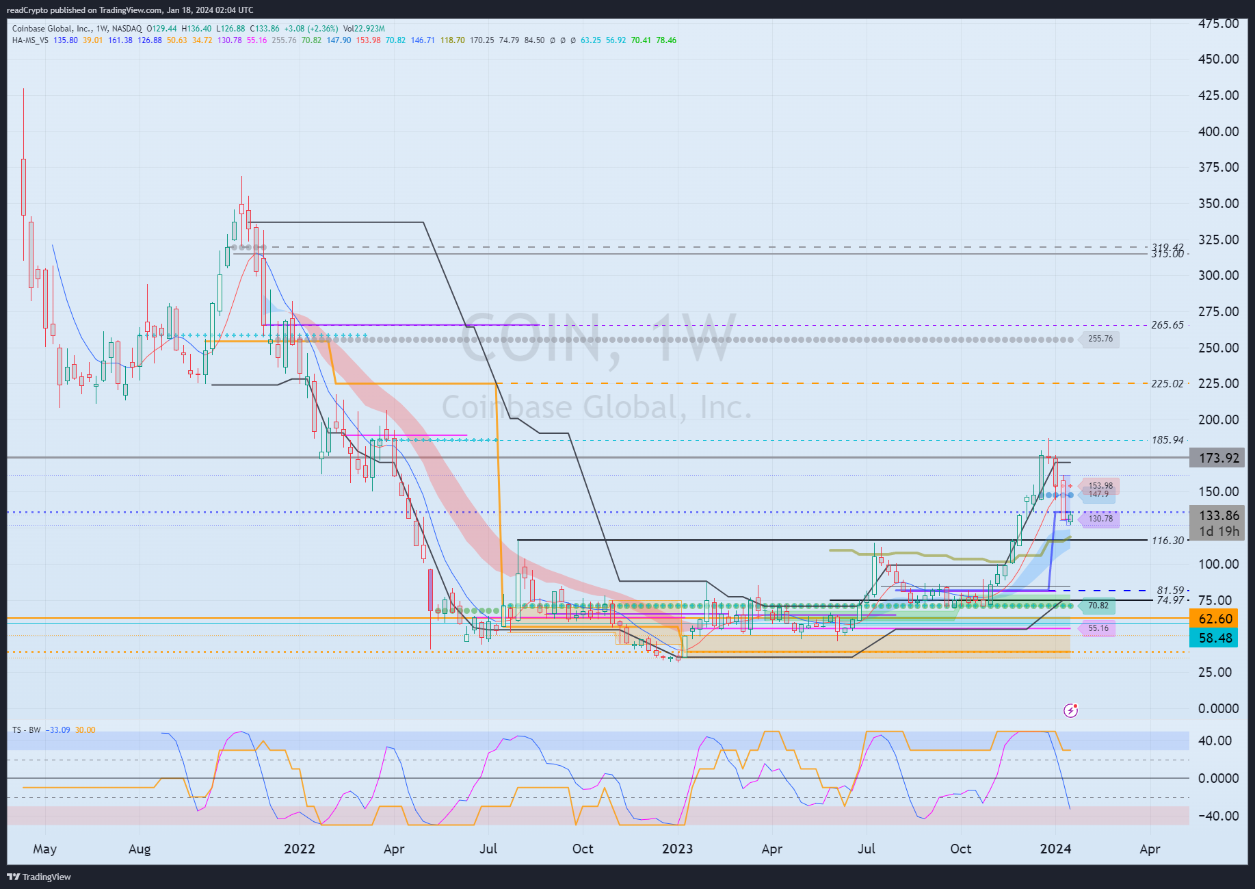The image size is (1255, 889).
Task: Click the 2024 label on time axis
Action: point(1055,849)
